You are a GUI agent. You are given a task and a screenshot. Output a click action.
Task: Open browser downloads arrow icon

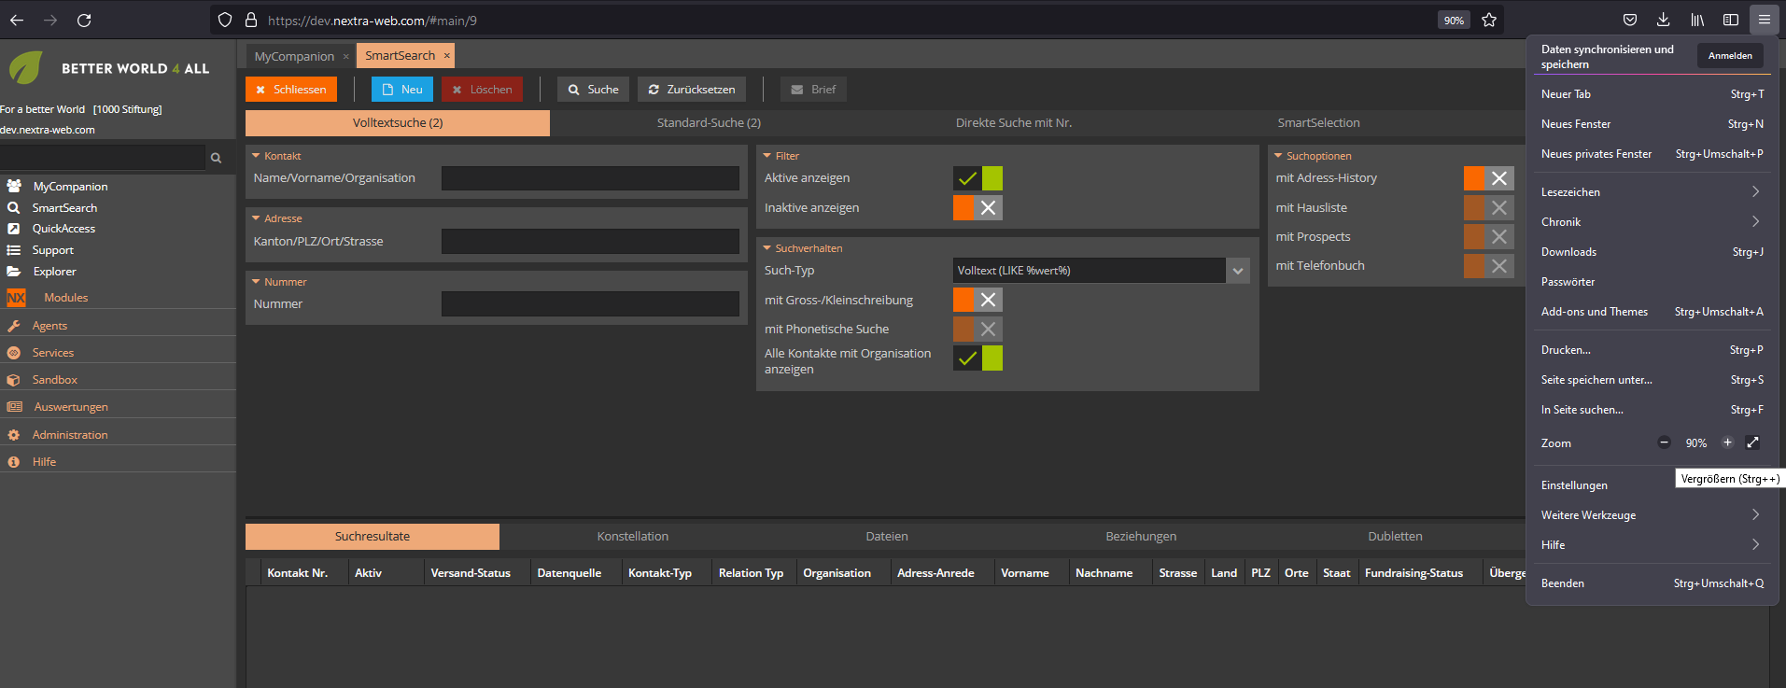[1664, 20]
